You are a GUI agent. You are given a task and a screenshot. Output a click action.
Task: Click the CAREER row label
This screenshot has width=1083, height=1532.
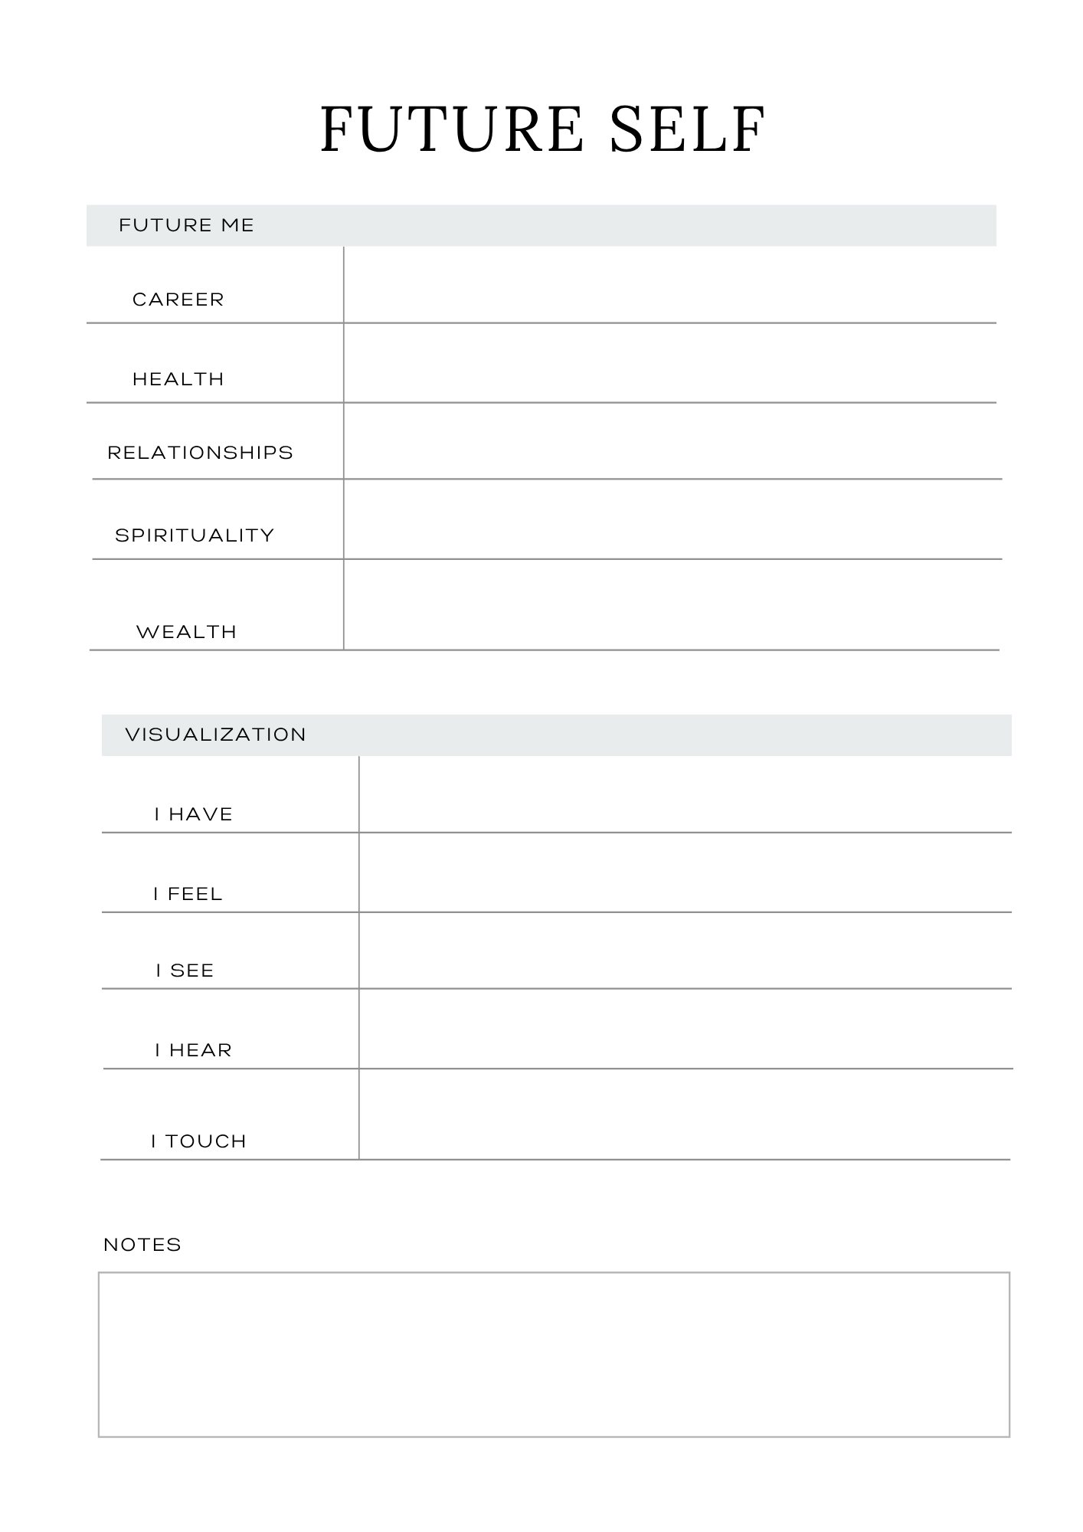pyautogui.click(x=178, y=300)
